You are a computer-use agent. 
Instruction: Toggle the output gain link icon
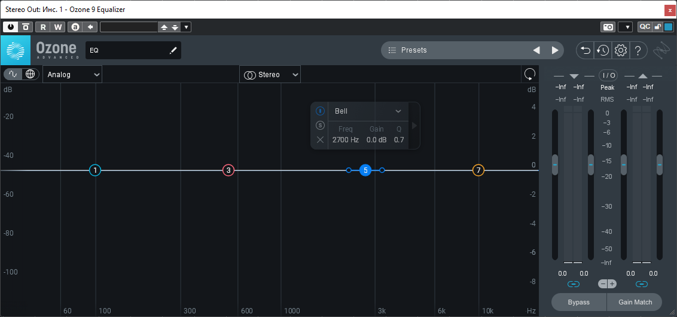(642, 284)
